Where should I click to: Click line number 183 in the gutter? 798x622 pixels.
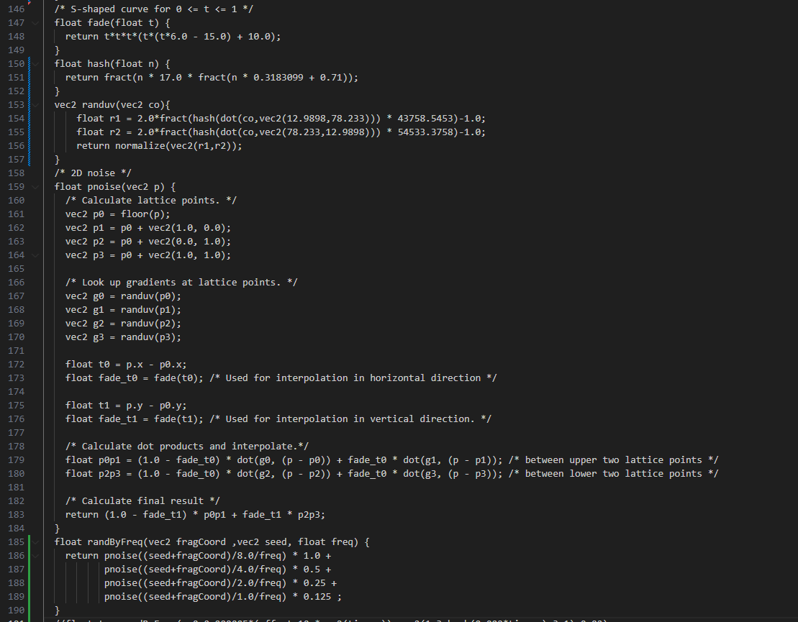pyautogui.click(x=16, y=515)
